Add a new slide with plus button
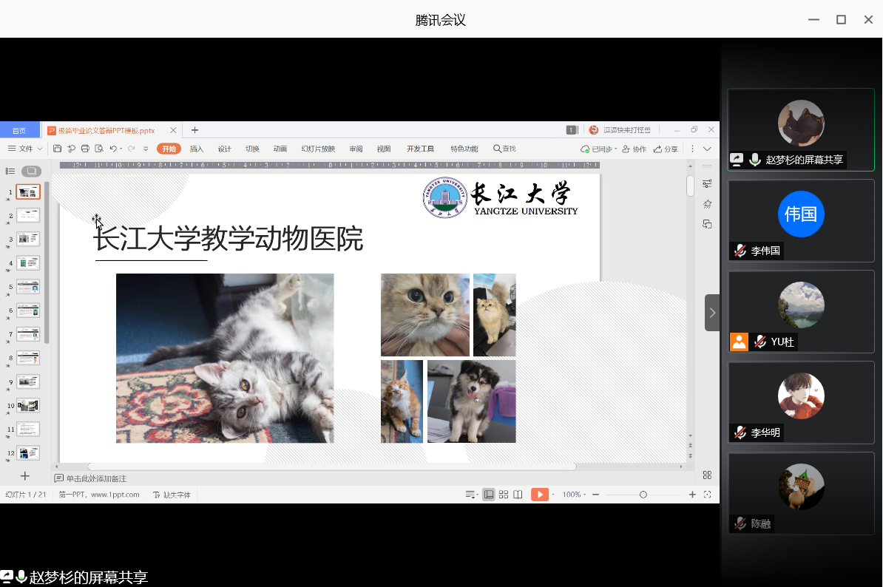The width and height of the screenshot is (883, 587). point(24,476)
